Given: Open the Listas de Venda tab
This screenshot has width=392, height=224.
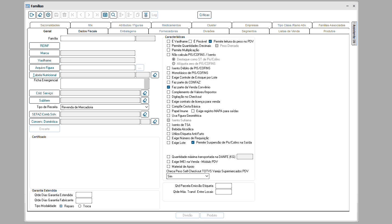Looking at the screenshot, I should (289, 31).
